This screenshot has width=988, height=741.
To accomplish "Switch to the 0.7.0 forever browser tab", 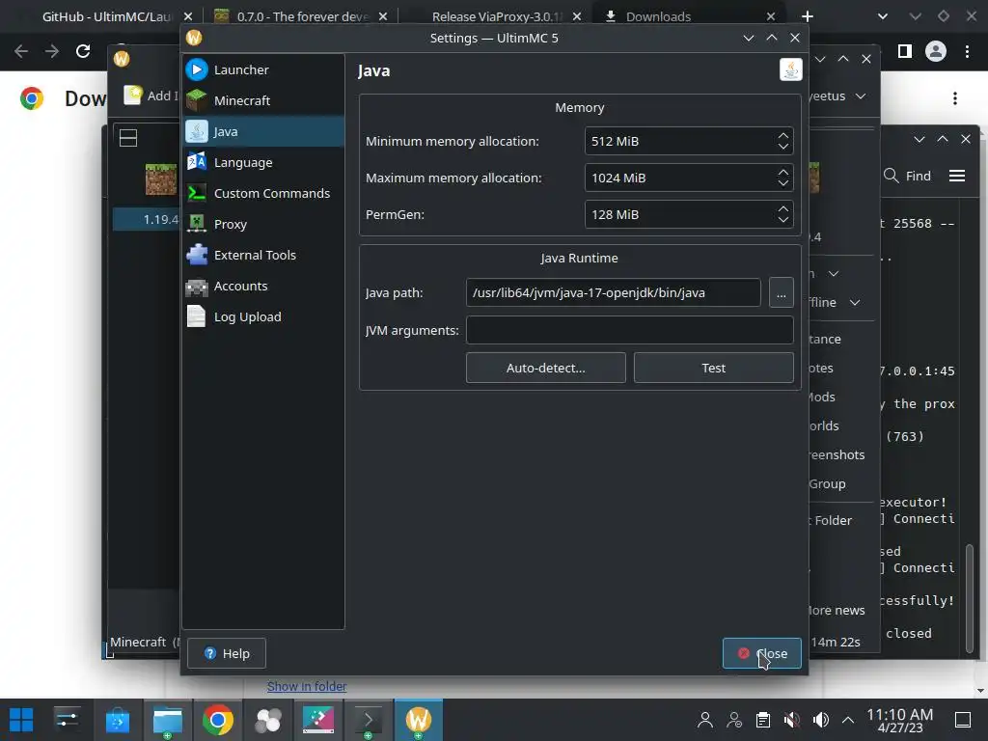I will point(301,16).
